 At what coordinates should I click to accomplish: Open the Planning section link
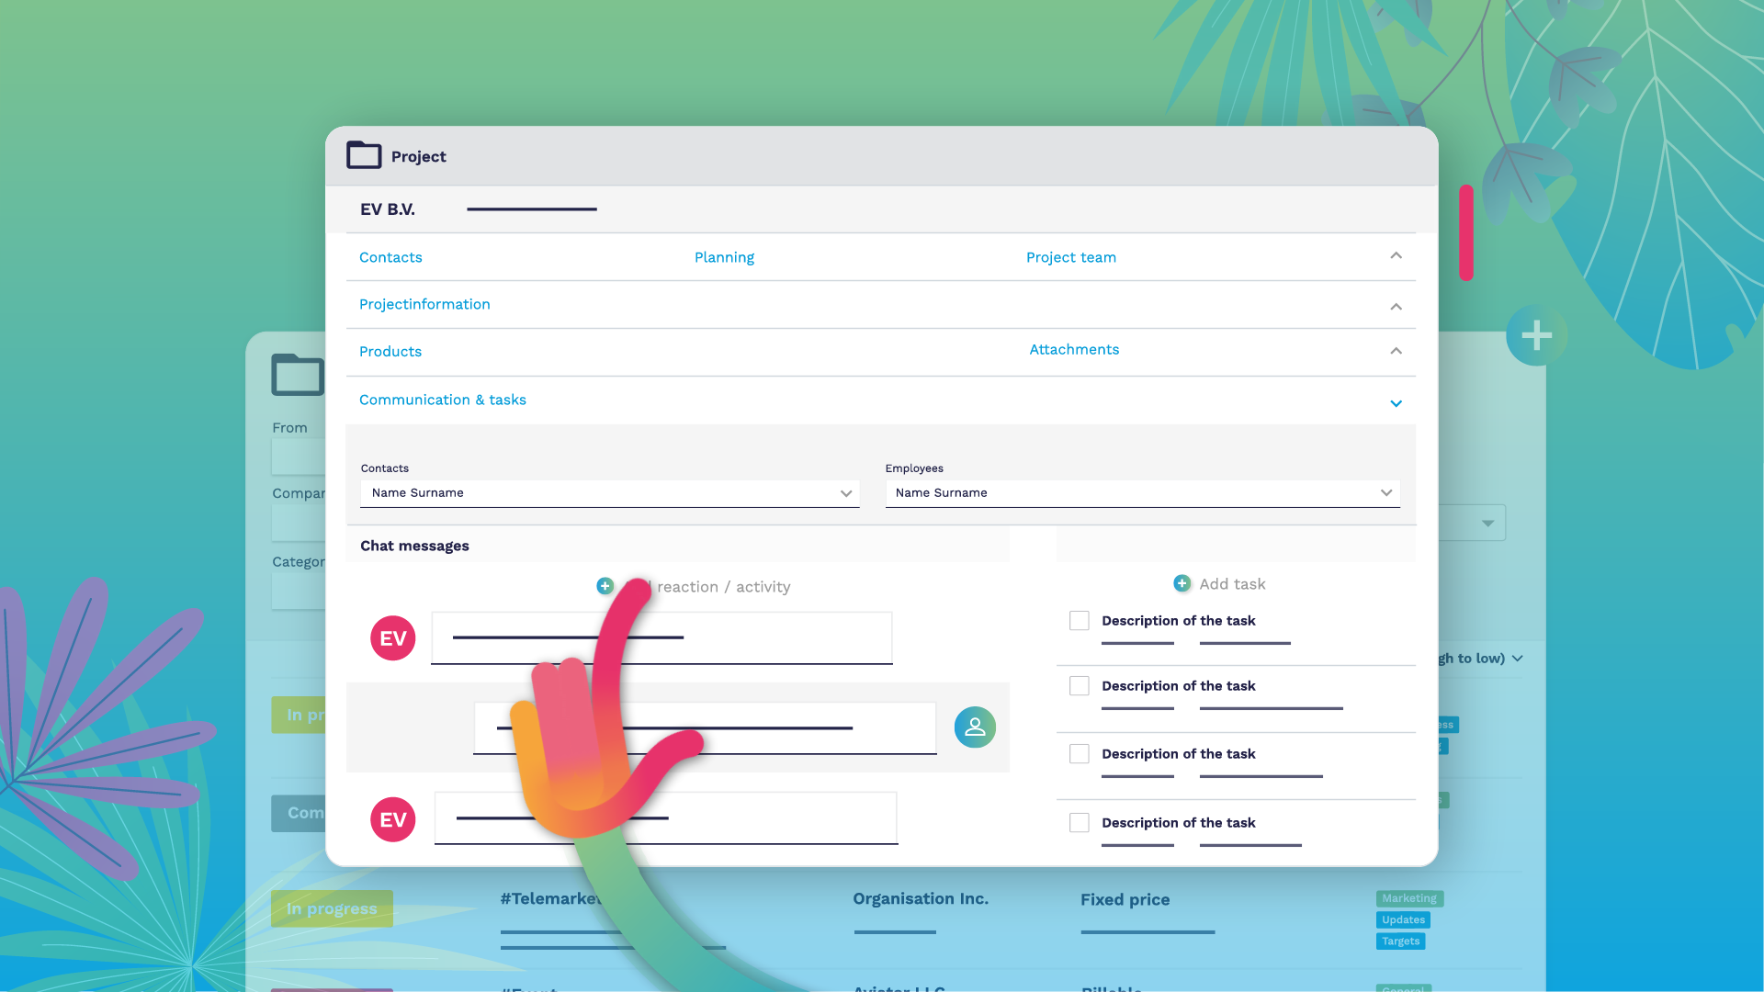724,257
